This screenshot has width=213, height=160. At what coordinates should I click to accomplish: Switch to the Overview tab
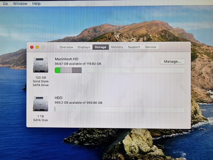pyautogui.click(x=66, y=47)
